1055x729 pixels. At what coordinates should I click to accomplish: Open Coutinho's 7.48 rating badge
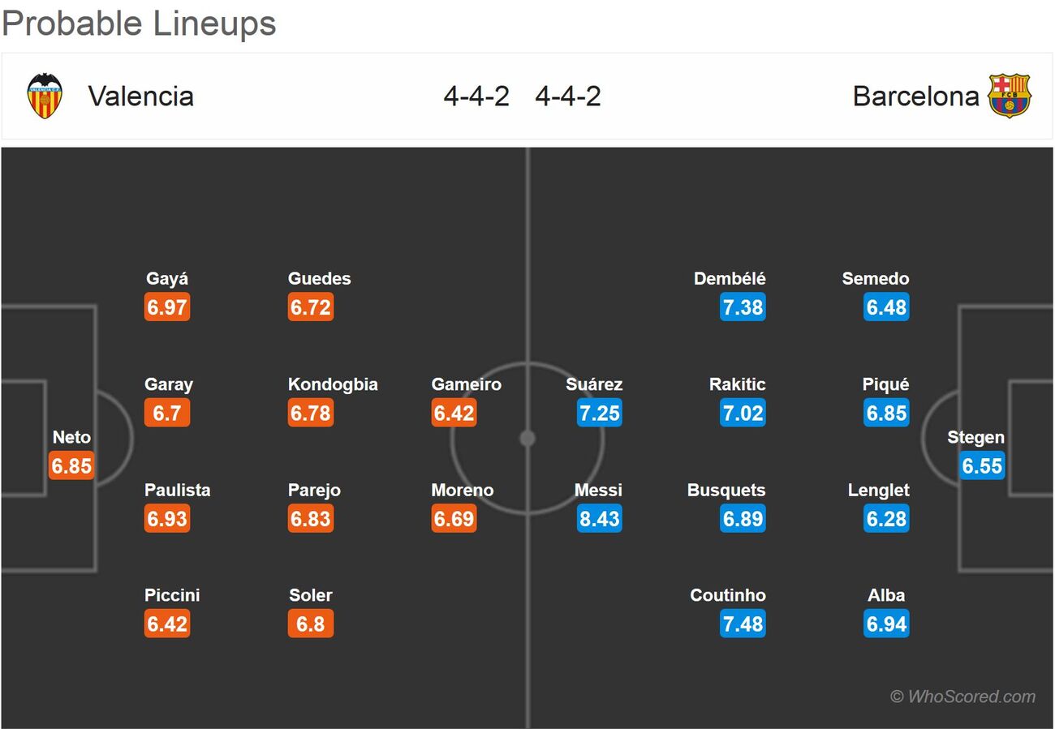743,624
